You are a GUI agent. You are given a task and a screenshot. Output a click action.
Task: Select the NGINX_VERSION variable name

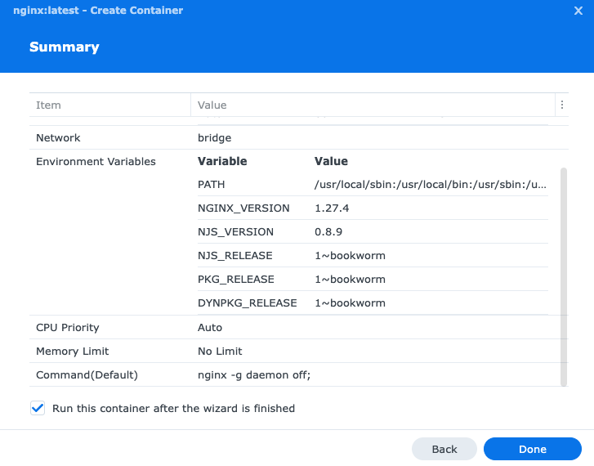pyautogui.click(x=243, y=208)
